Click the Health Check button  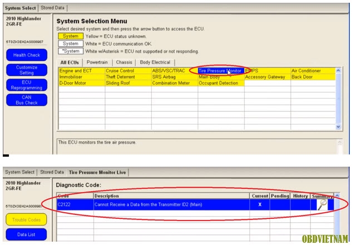(27, 55)
